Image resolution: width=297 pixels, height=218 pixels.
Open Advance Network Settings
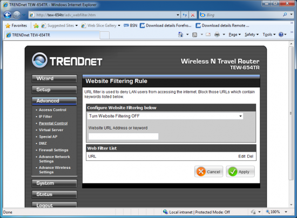pyautogui.click(x=55, y=159)
